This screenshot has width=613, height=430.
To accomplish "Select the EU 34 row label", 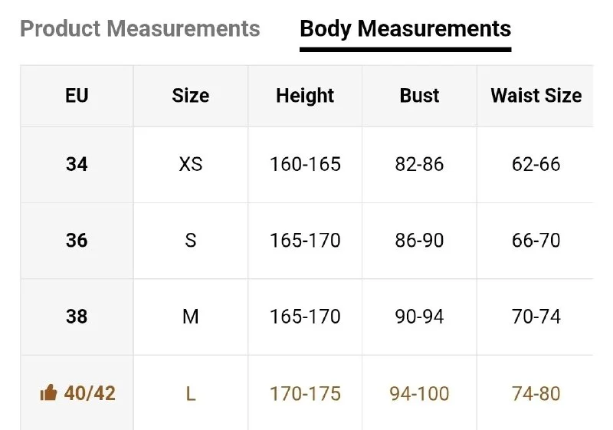I will click(77, 164).
